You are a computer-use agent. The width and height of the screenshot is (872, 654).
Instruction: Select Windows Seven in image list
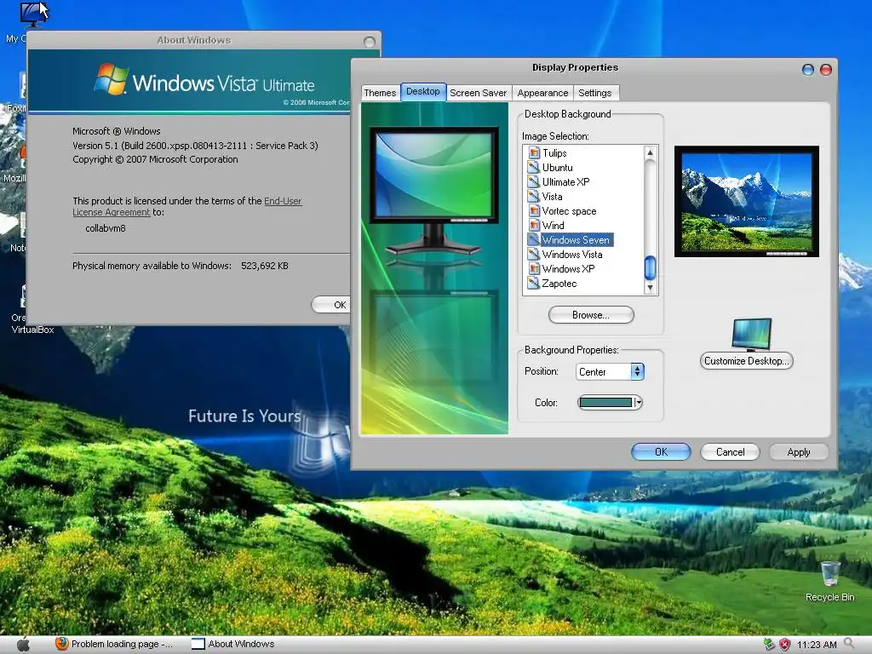click(x=576, y=239)
